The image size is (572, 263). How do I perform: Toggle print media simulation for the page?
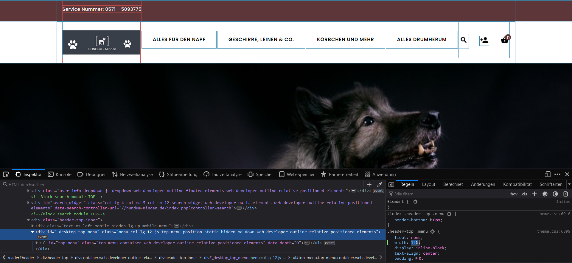(x=566, y=194)
